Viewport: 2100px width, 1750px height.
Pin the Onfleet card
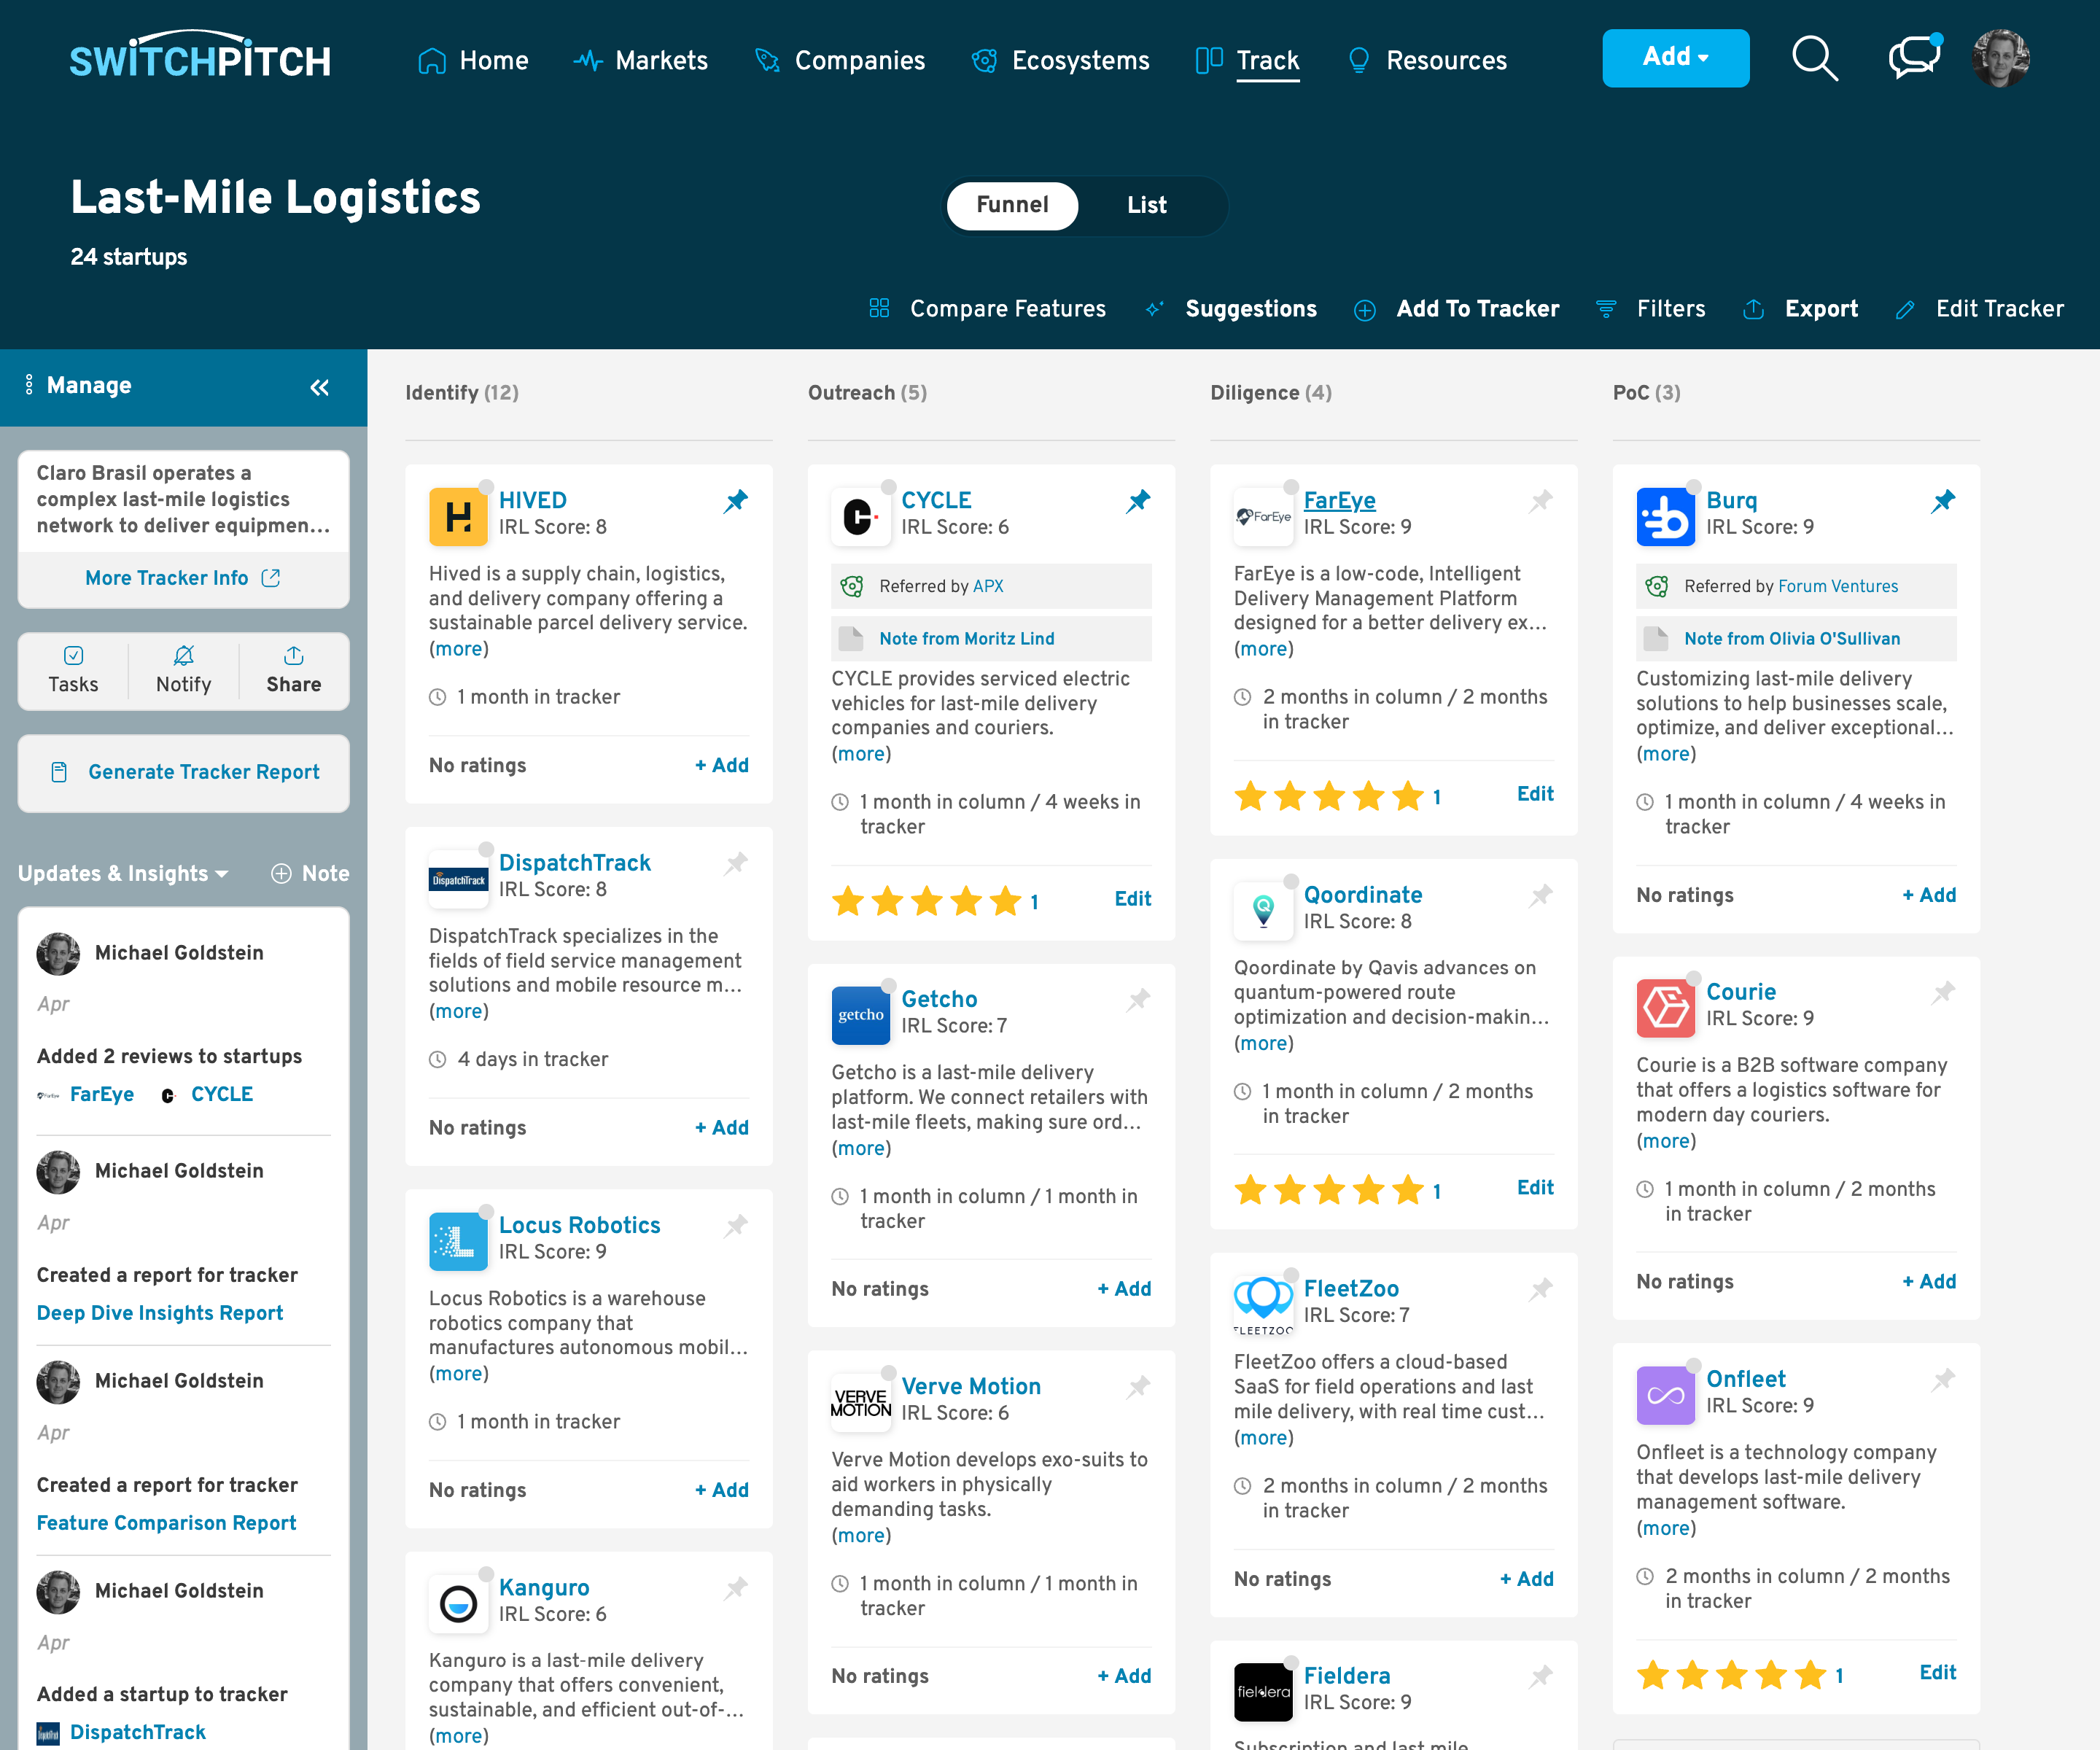[x=1943, y=1379]
